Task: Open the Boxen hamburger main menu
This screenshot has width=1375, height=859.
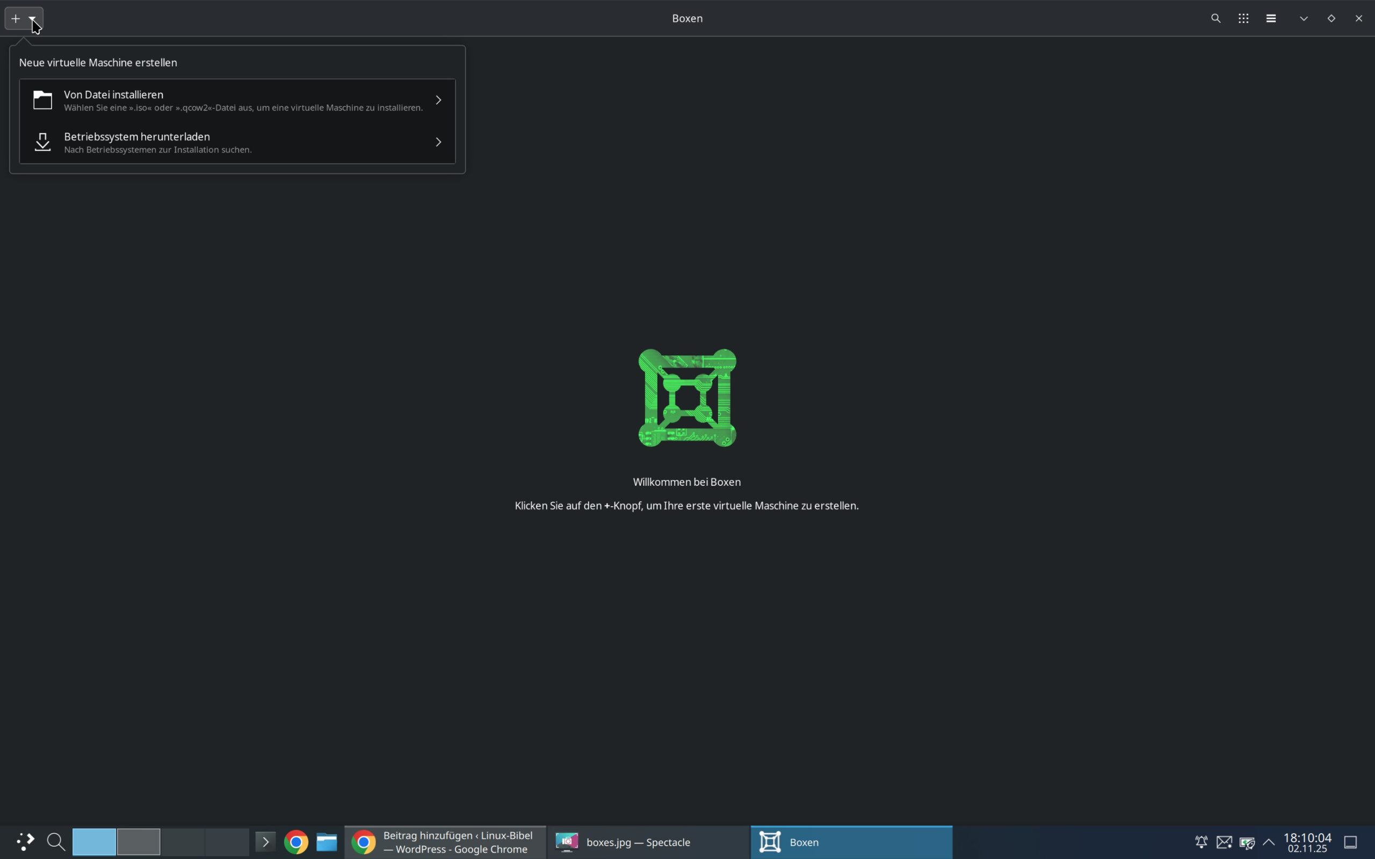Action: tap(1271, 19)
